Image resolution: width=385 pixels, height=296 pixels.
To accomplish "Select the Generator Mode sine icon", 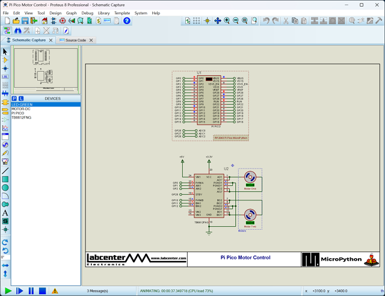I will tap(5, 144).
